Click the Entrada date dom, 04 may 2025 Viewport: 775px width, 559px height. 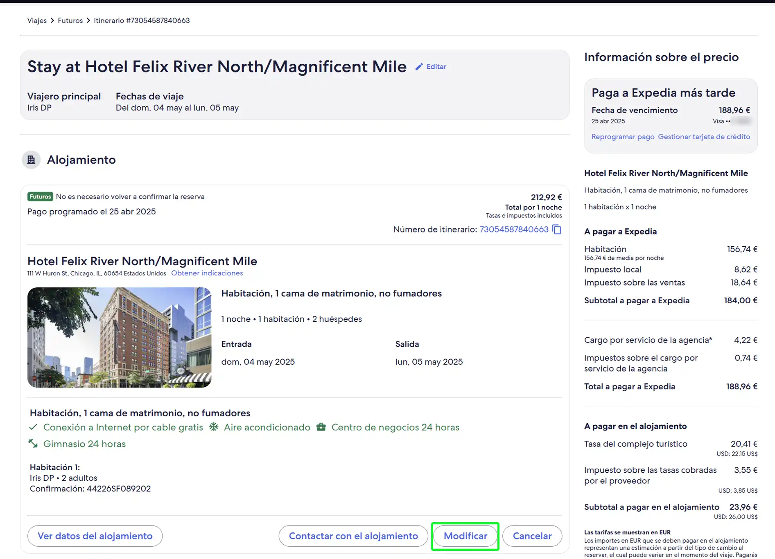258,362
